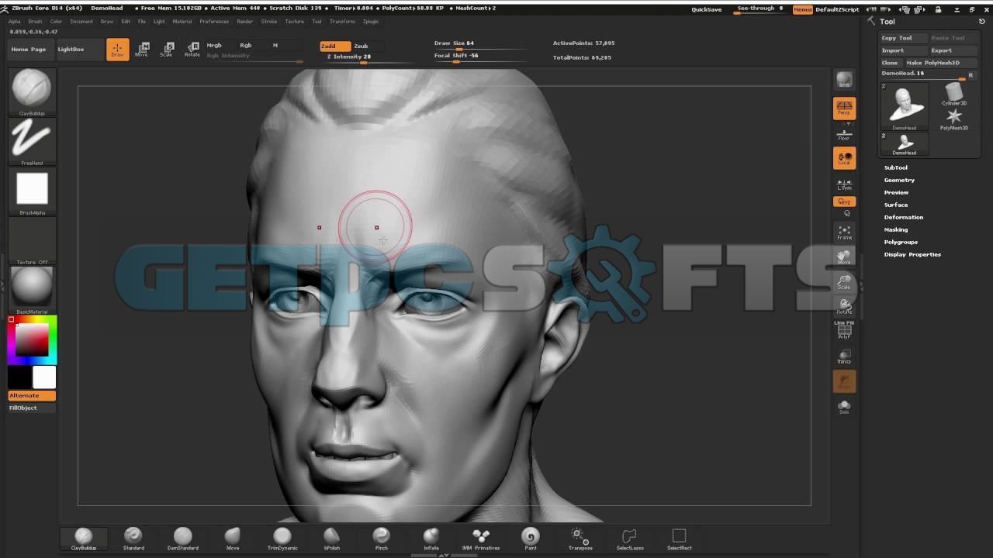
Task: Choose the SelectLasso tool
Action: (x=630, y=538)
